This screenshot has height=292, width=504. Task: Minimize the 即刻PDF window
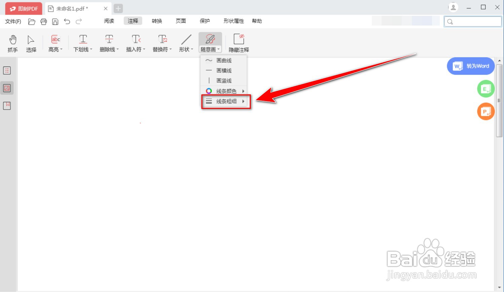469,7
